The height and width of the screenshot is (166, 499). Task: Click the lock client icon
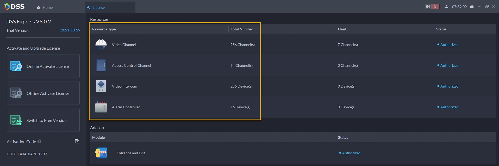pos(472,6)
